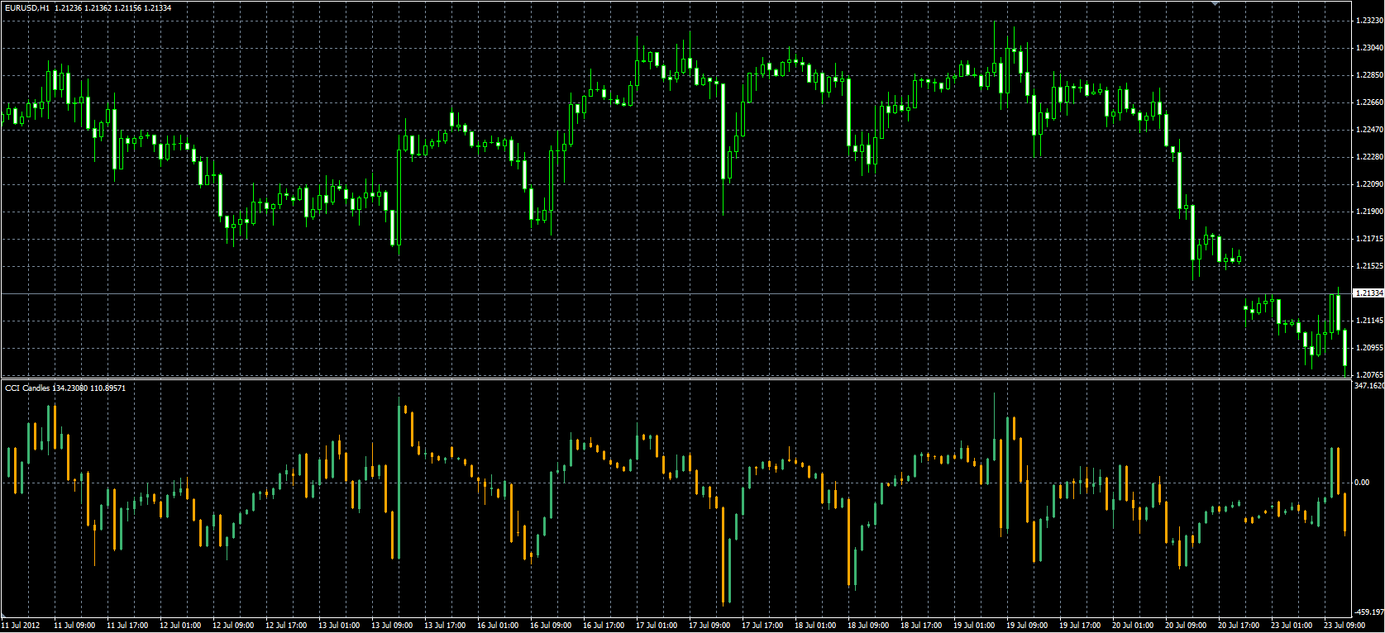Click the 1.21900 price axis label
The height and width of the screenshot is (633, 1385).
[1370, 212]
